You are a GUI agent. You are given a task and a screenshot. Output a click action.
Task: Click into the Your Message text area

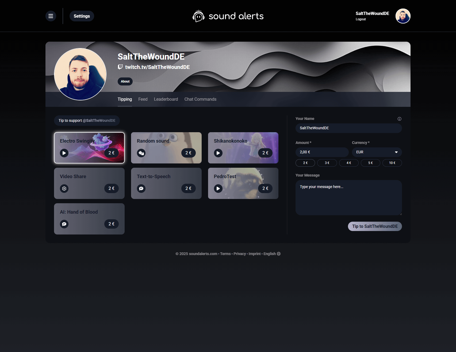(349, 198)
